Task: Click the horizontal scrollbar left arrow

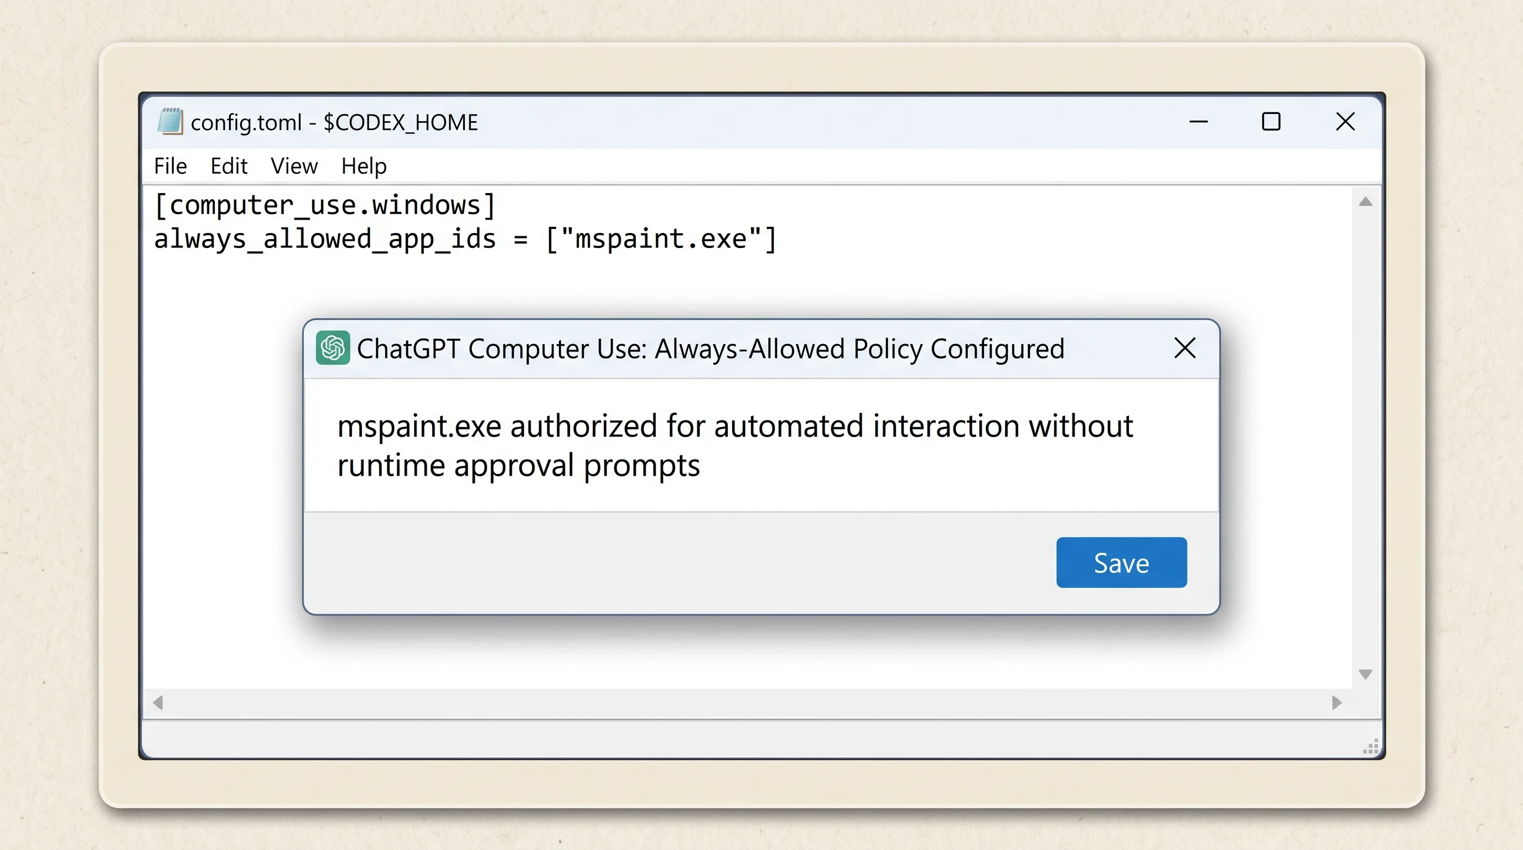Action: (x=157, y=703)
